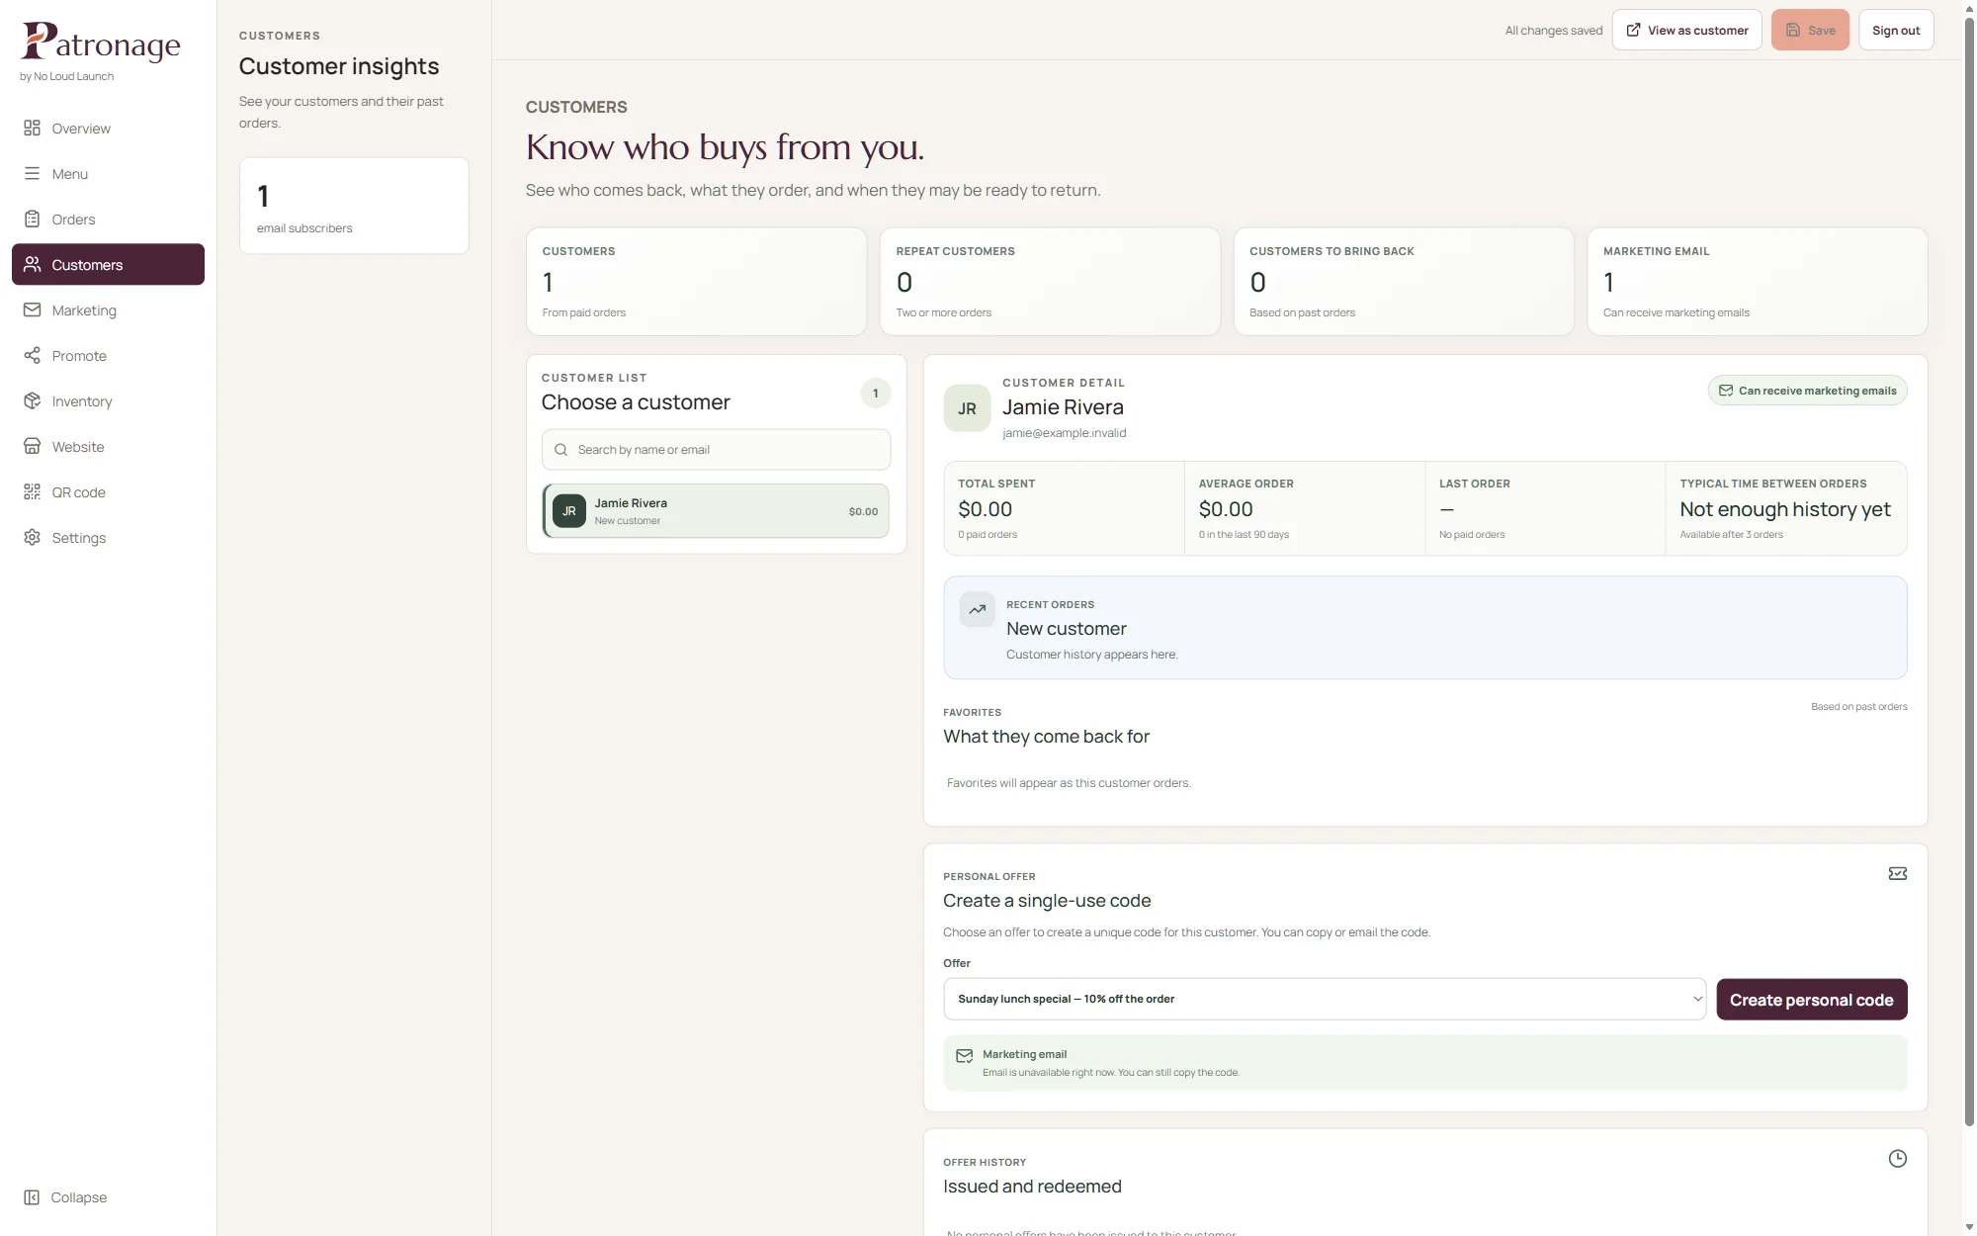Click the 'All changes saved' status text
1977x1236 pixels.
1553,31
